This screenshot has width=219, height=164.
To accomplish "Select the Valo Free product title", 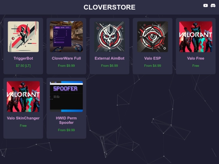I will click(195, 58).
